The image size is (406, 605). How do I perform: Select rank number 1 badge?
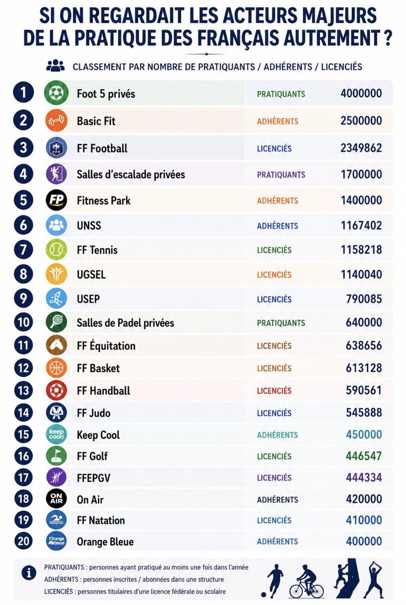click(x=23, y=93)
